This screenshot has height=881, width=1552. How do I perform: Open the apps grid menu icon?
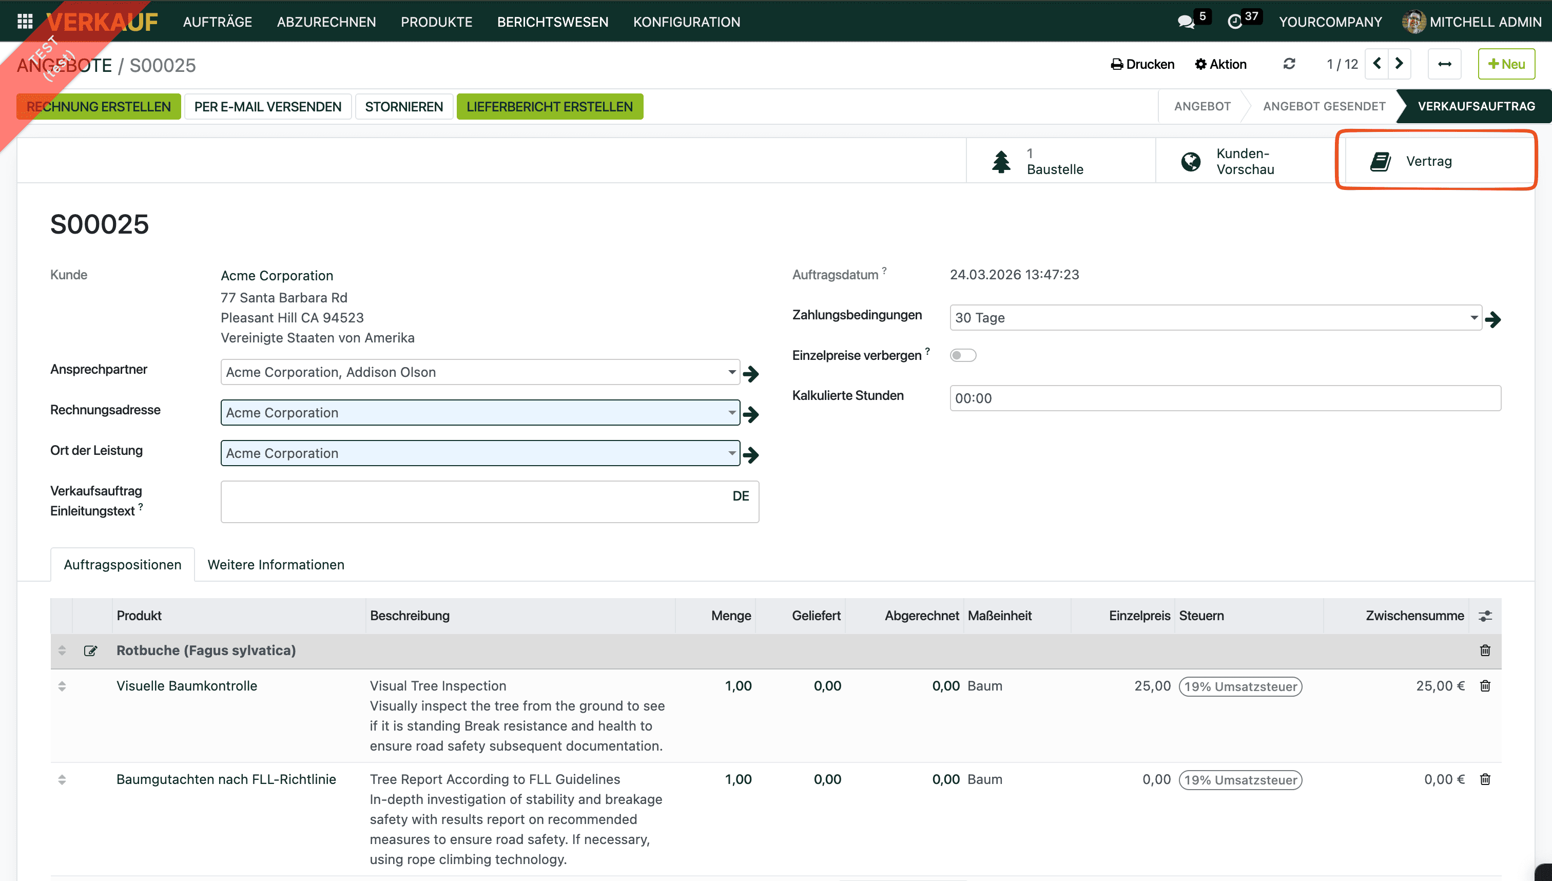(x=25, y=22)
